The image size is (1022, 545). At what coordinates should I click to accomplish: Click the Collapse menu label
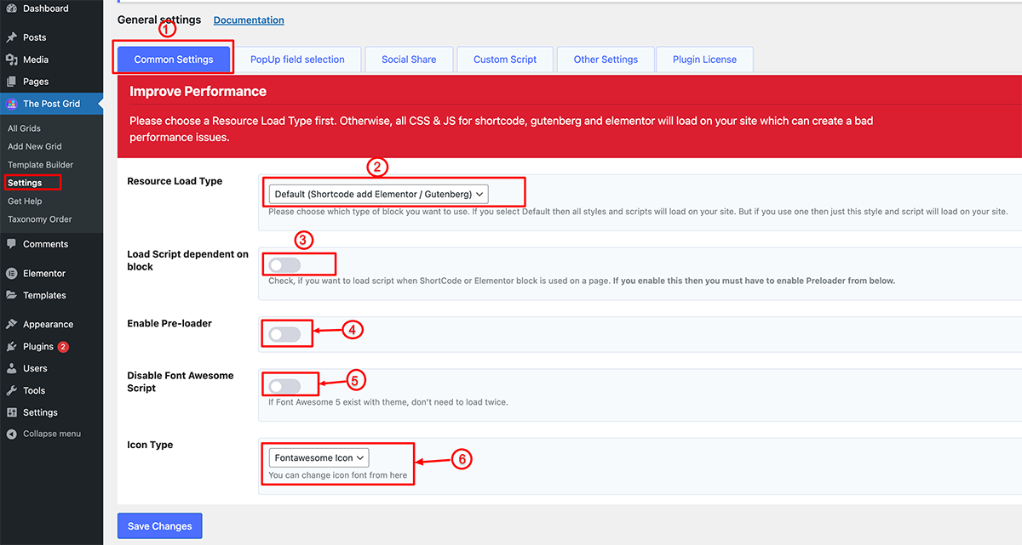(x=52, y=434)
